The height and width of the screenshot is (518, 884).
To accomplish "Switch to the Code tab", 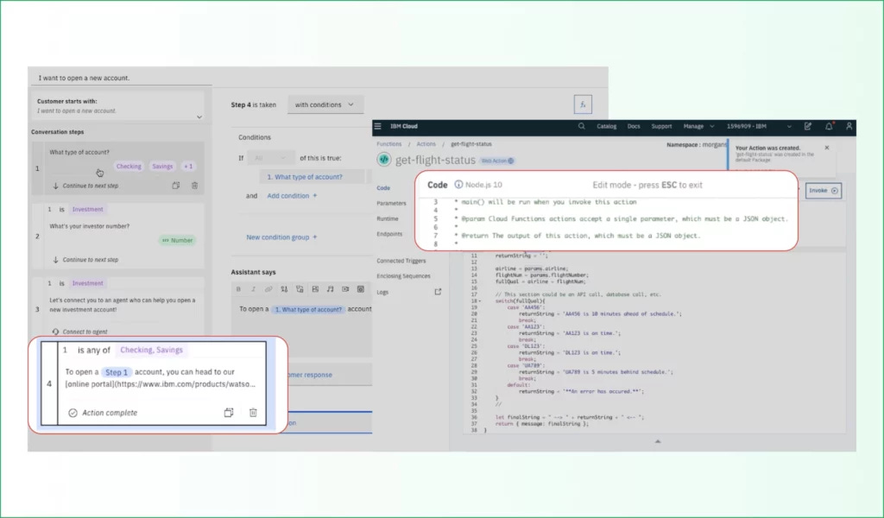I will (x=383, y=187).
